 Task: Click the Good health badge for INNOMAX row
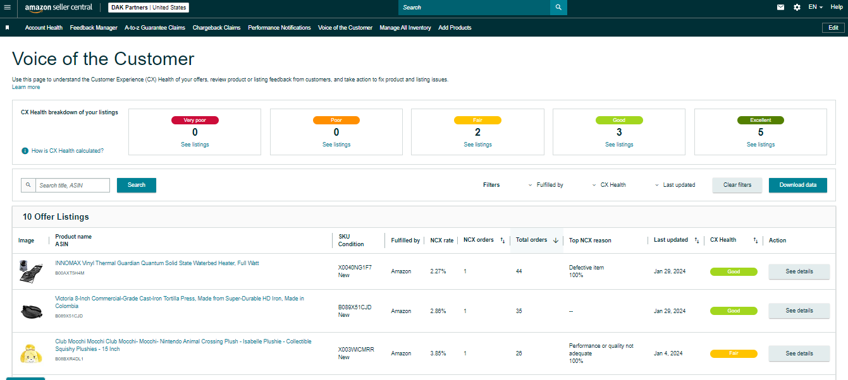coord(734,272)
